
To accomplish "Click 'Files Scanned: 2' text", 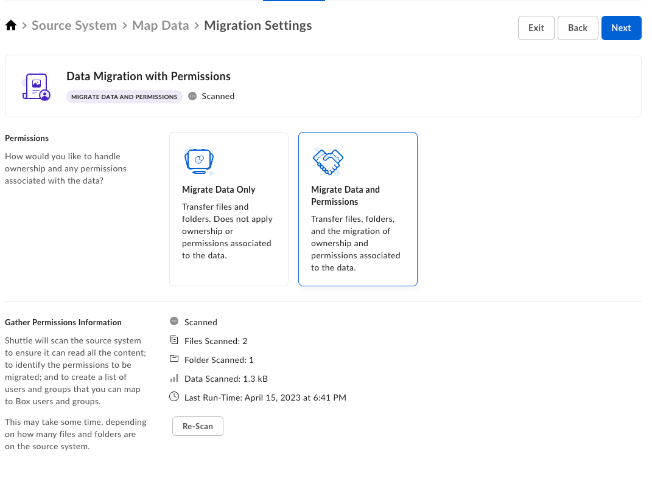I will (x=216, y=341).
